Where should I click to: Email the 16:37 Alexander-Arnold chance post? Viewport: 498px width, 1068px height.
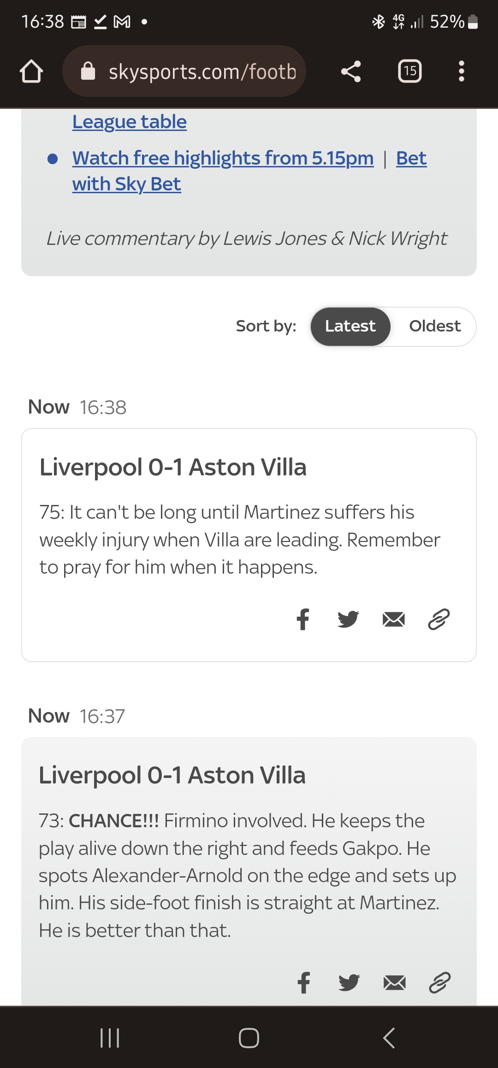click(395, 983)
